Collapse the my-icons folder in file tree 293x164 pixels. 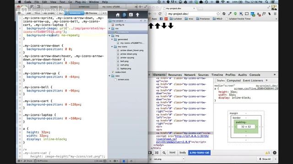click(x=112, y=46)
